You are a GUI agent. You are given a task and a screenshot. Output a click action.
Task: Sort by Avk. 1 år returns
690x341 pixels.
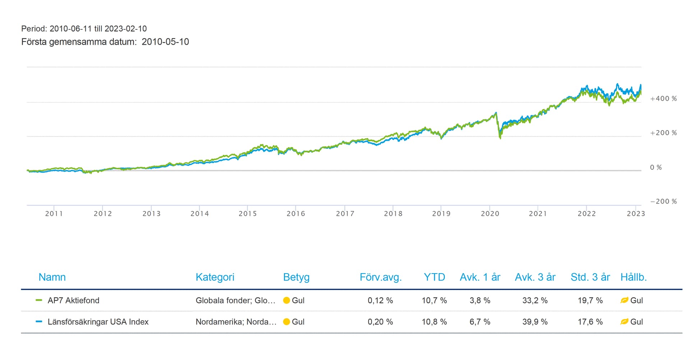[480, 277]
